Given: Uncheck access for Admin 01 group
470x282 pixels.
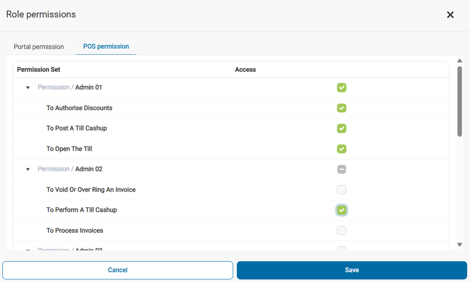Looking at the screenshot, I should point(341,87).
